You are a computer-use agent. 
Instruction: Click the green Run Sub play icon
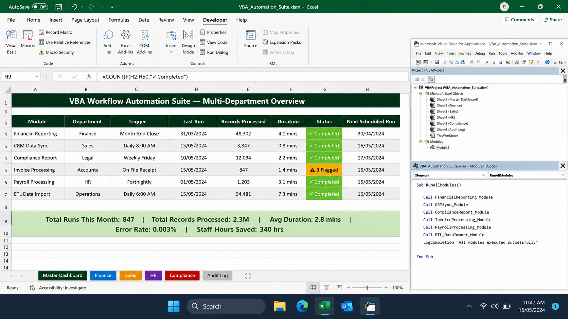pos(487,62)
